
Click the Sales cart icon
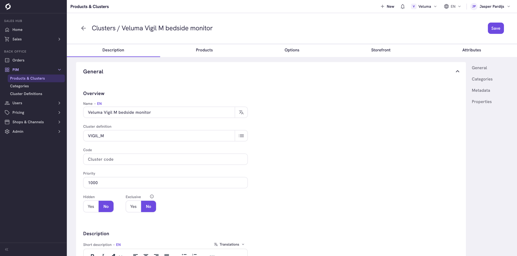click(7, 39)
